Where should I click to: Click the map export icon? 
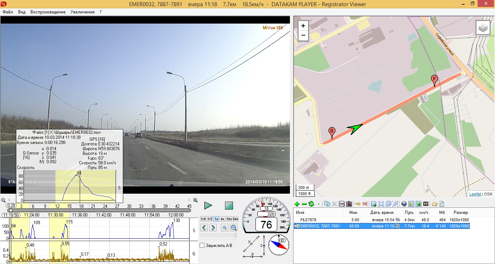(411, 204)
